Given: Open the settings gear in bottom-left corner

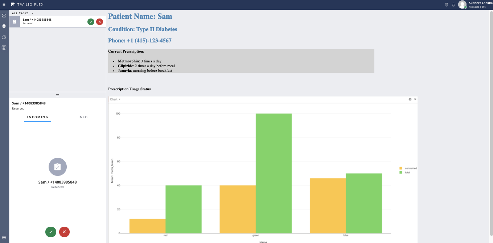Looking at the screenshot, I should (x=4, y=237).
